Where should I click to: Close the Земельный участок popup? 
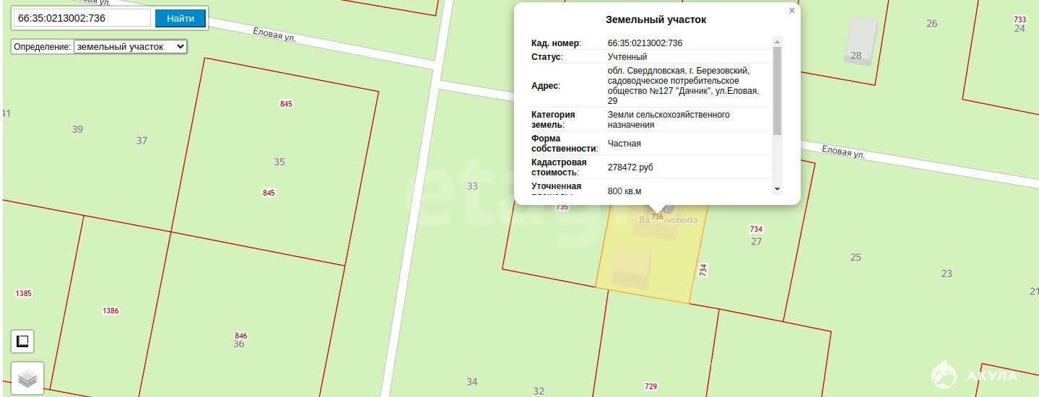pyautogui.click(x=791, y=11)
